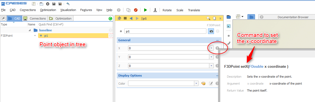
Task: Toggle visibility eye button for p1
Action: 211,31
